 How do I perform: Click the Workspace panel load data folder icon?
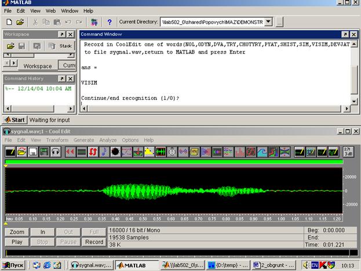10,46
